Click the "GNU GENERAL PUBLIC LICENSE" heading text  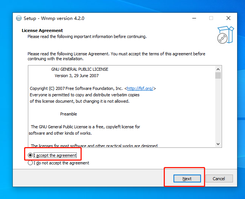click(x=80, y=69)
